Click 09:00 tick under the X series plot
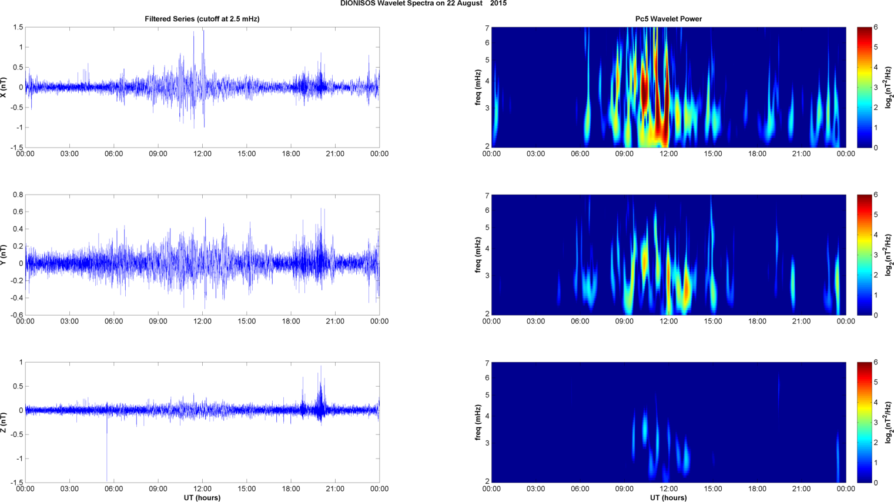The width and height of the screenshot is (894, 502). click(x=158, y=154)
